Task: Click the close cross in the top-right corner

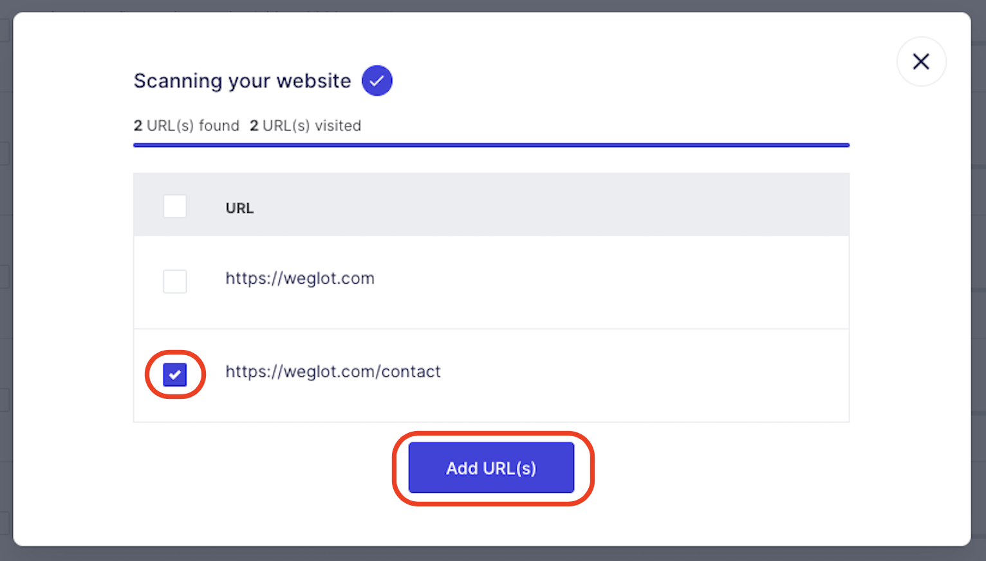Action: (x=921, y=61)
